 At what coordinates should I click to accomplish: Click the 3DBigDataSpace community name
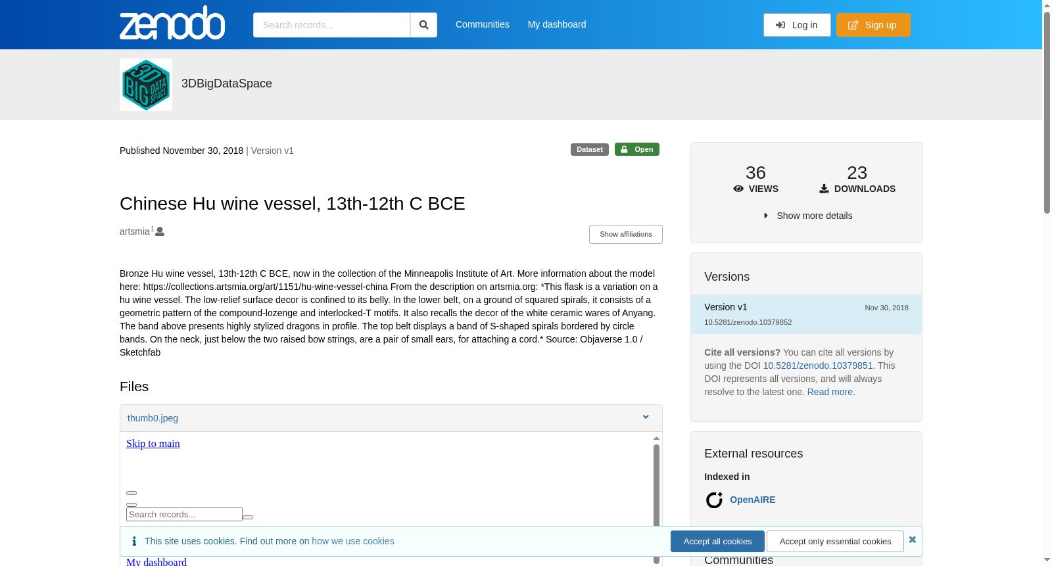(227, 83)
